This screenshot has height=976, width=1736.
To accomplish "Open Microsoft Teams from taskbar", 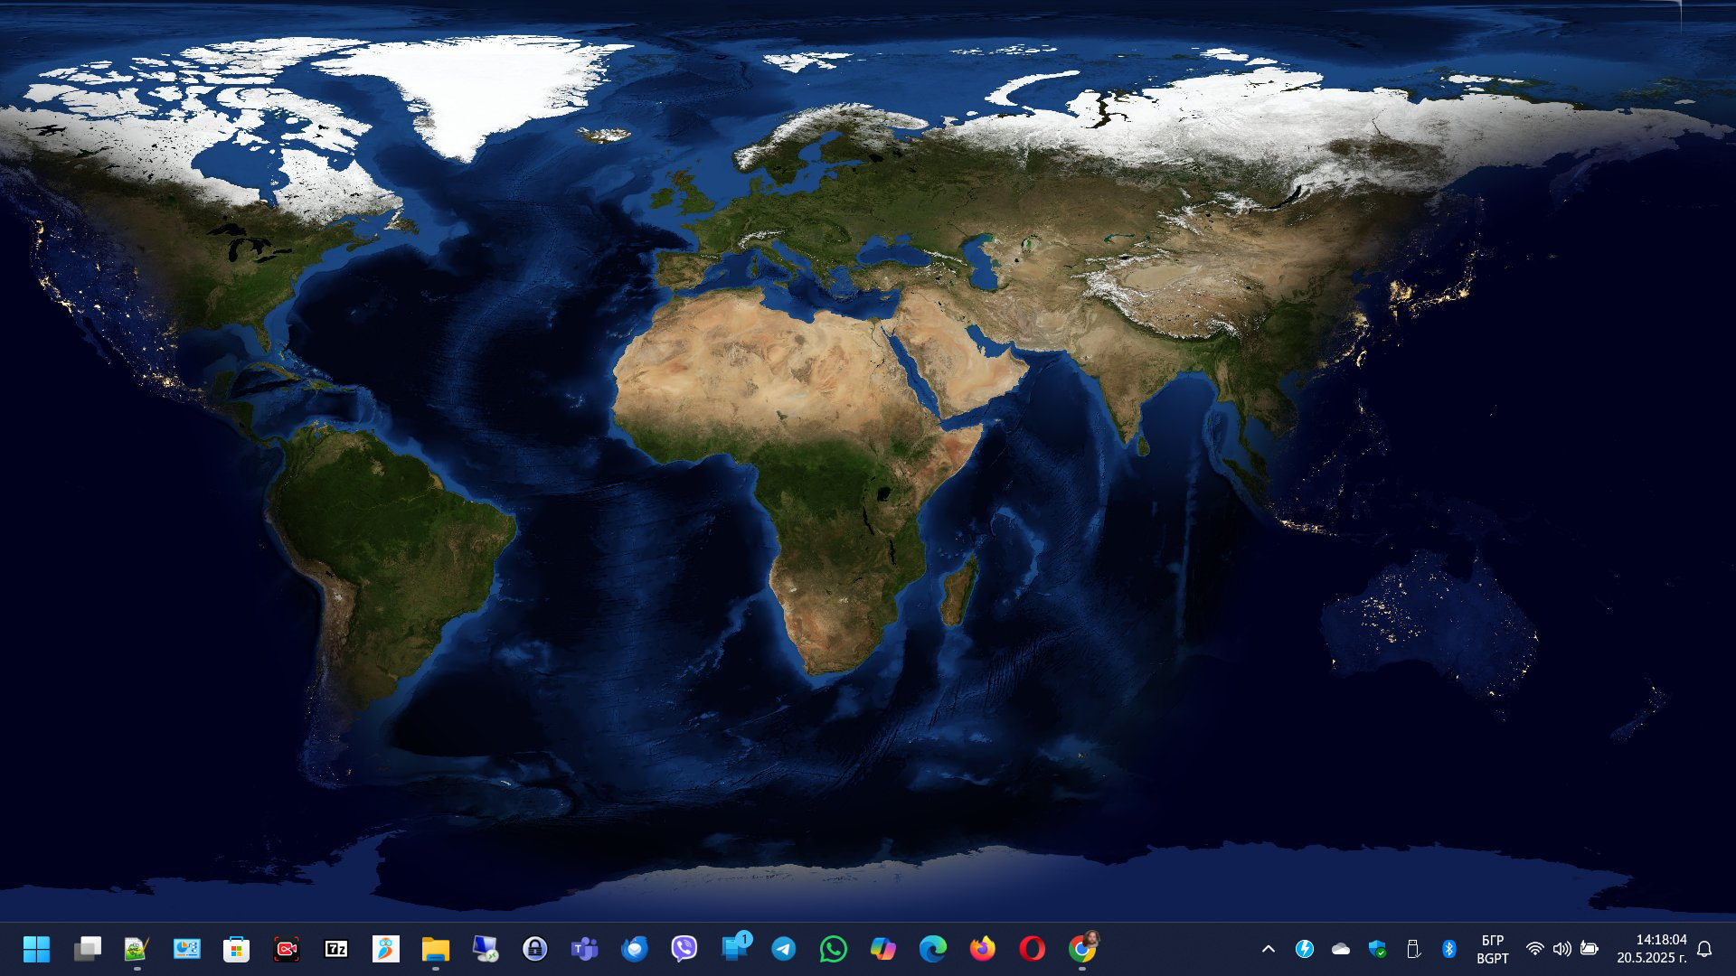I will (x=584, y=949).
